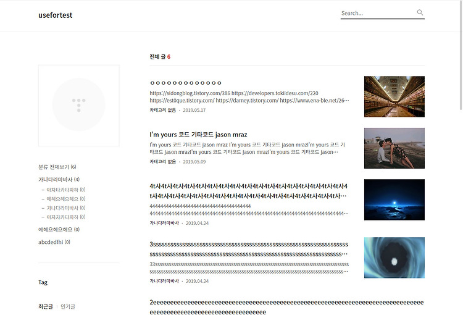Viewport: 463px width, 315px height.
Task: Click the page vertical scrollbar thumb
Action: [x=461, y=55]
